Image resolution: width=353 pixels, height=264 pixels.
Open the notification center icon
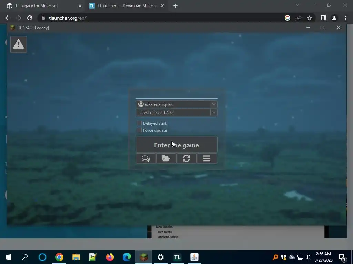tap(342, 257)
